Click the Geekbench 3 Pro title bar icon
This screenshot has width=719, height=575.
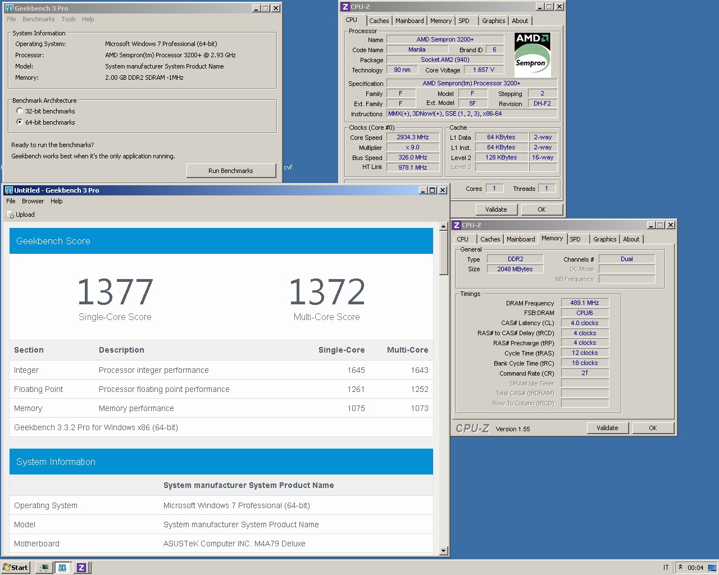pos(9,8)
